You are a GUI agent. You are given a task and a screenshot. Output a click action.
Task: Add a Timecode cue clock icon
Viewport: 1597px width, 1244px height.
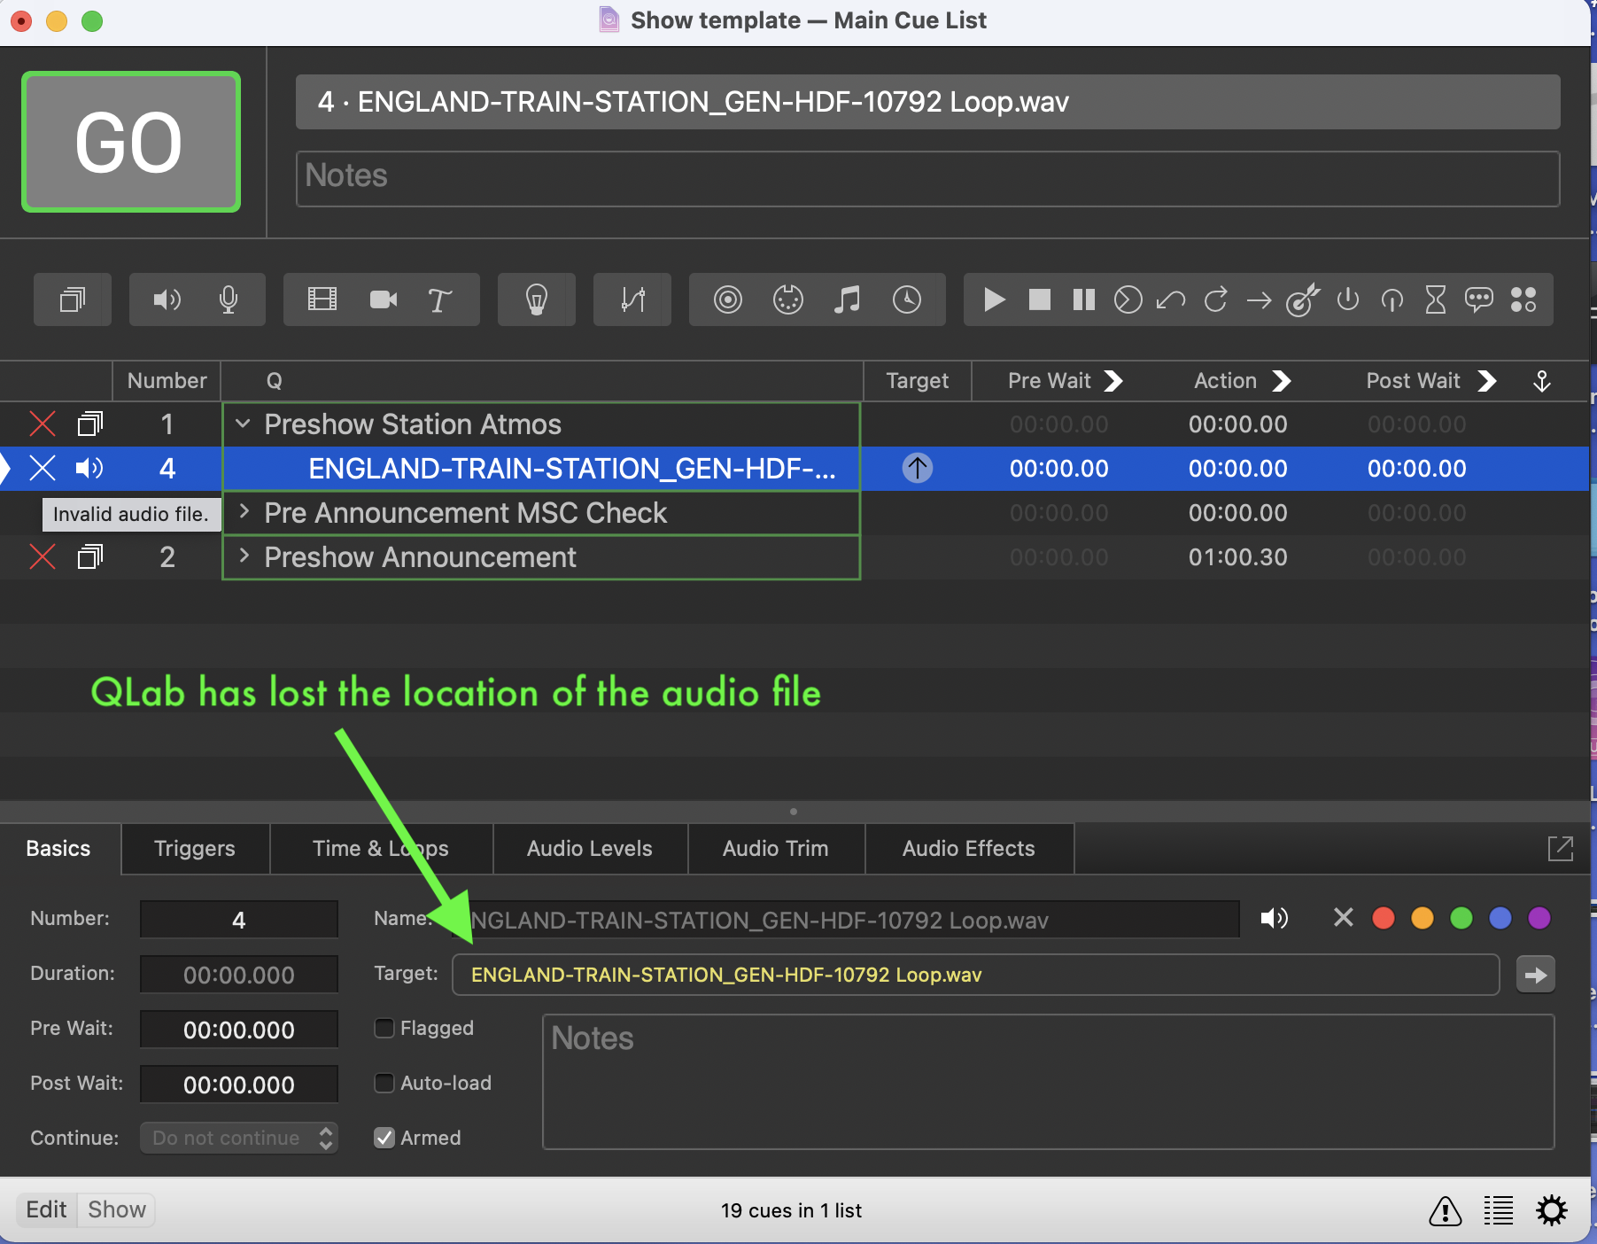point(906,299)
